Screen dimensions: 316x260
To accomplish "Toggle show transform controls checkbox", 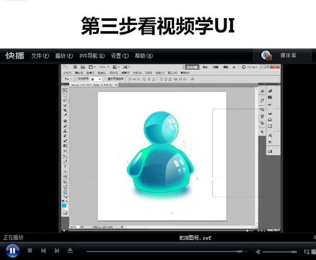I will [x=106, y=79].
